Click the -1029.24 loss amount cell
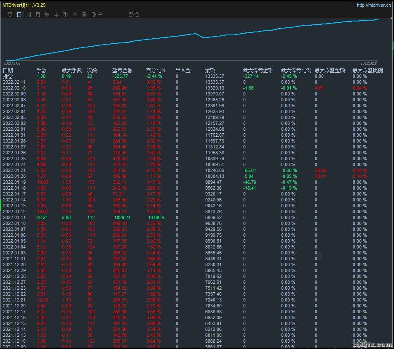The height and width of the screenshot is (349, 394). click(121, 218)
